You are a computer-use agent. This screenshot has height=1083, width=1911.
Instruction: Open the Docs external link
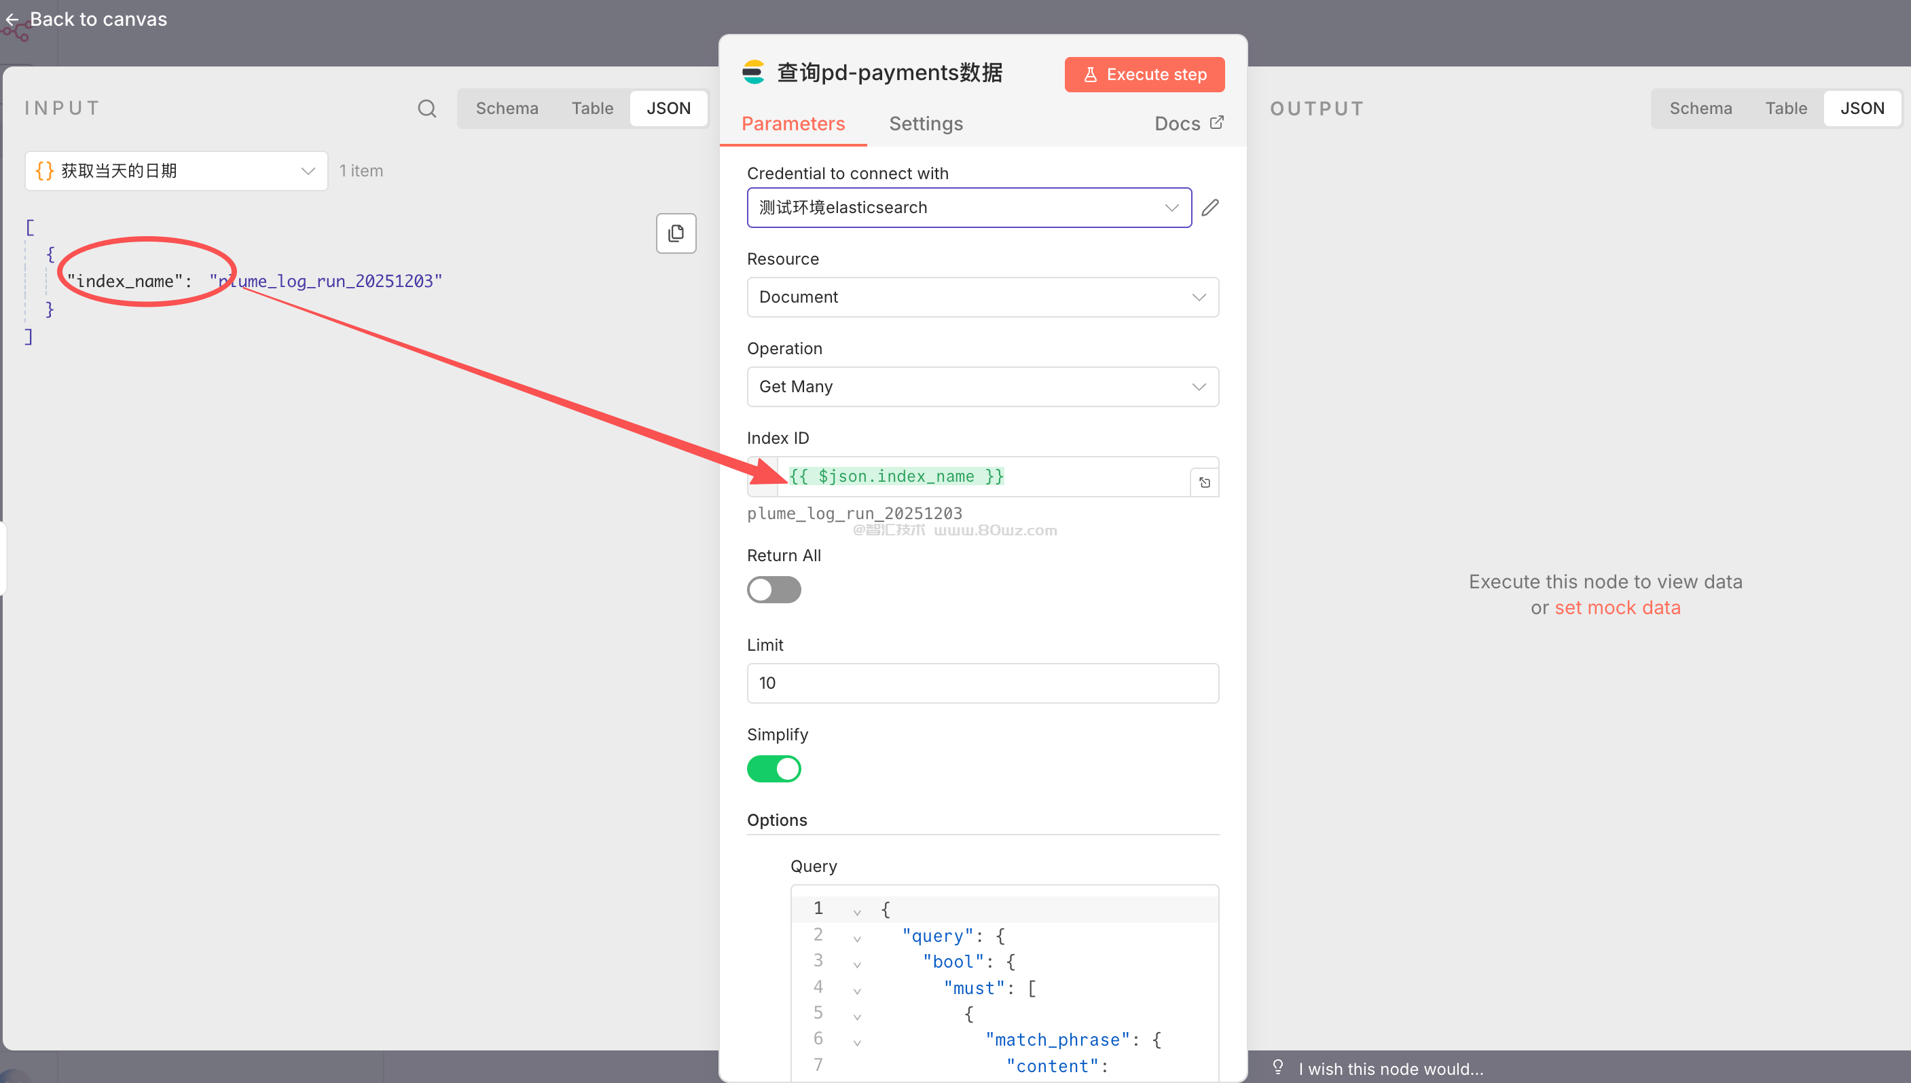coord(1188,123)
